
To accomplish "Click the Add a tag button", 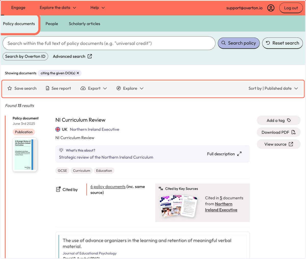I will pyautogui.click(x=279, y=120).
